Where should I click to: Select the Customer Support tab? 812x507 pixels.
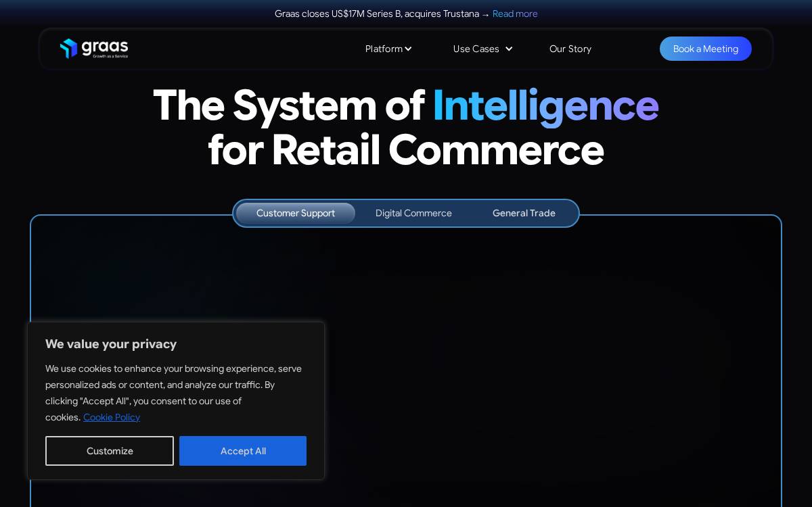pyautogui.click(x=296, y=213)
